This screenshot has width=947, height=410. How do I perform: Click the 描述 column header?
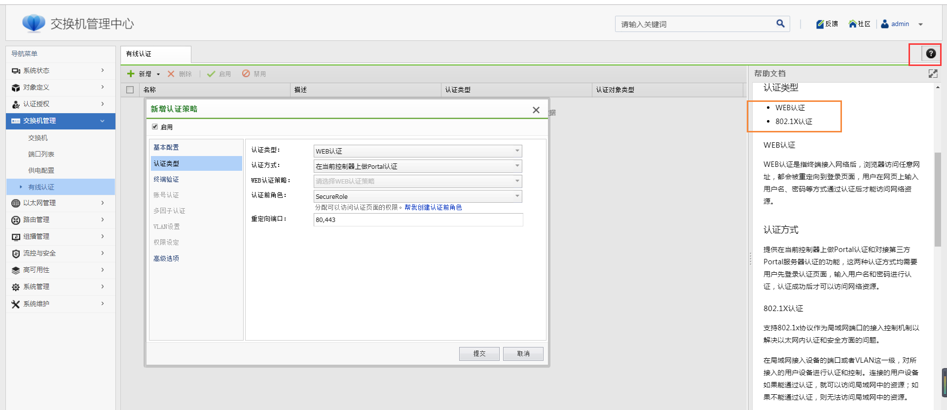366,90
